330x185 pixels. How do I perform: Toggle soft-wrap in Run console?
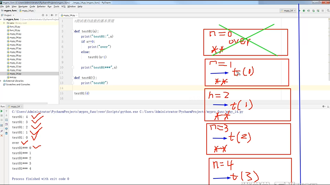[7, 120]
